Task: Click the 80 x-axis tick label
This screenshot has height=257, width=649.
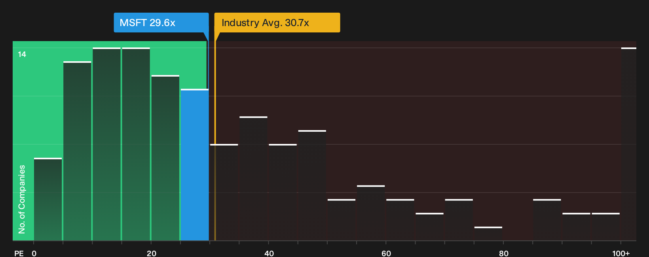Action: pyautogui.click(x=504, y=253)
